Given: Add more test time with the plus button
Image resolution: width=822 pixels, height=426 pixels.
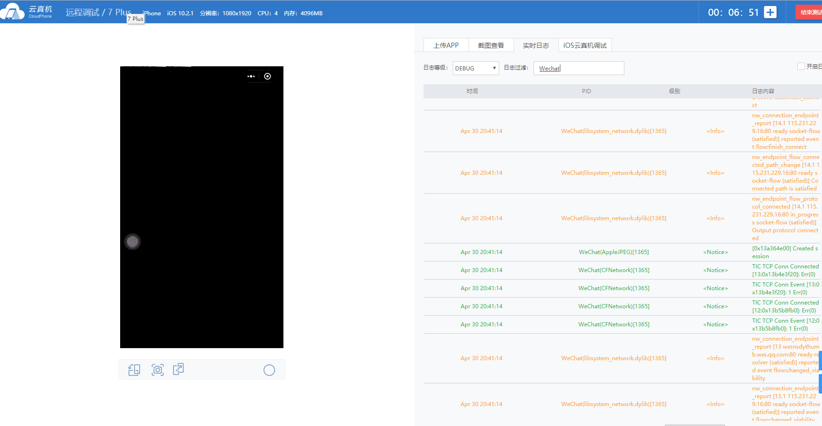Looking at the screenshot, I should [x=770, y=13].
